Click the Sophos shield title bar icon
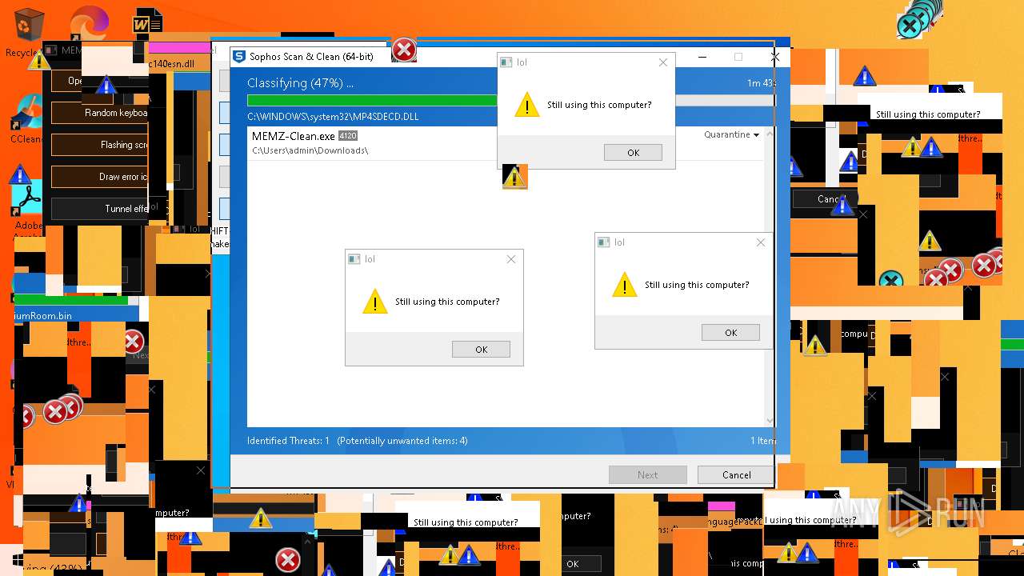The width and height of the screenshot is (1024, 576). tap(238, 57)
